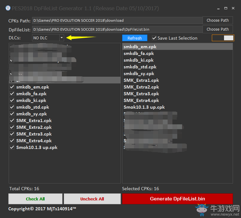This screenshot has width=241, height=218.
Task: Toggle Save Last Selection checkbox
Action: (154, 38)
